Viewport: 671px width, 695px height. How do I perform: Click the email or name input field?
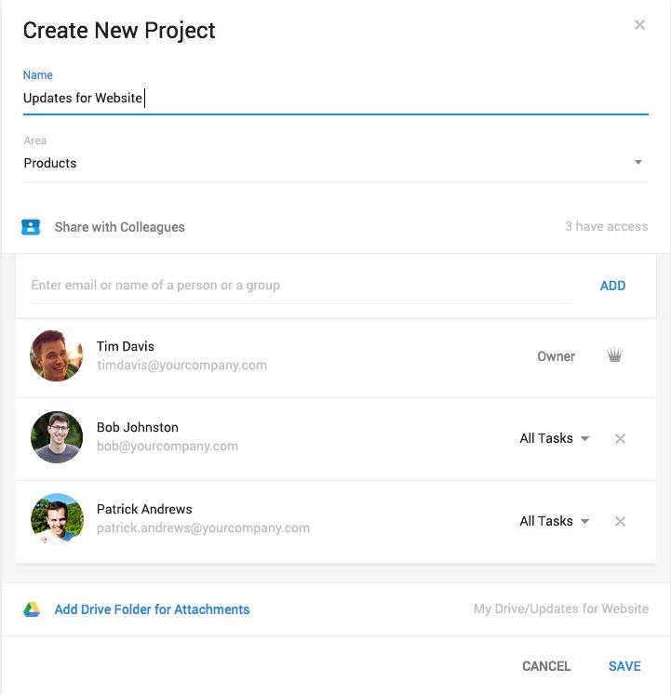pyautogui.click(x=301, y=286)
